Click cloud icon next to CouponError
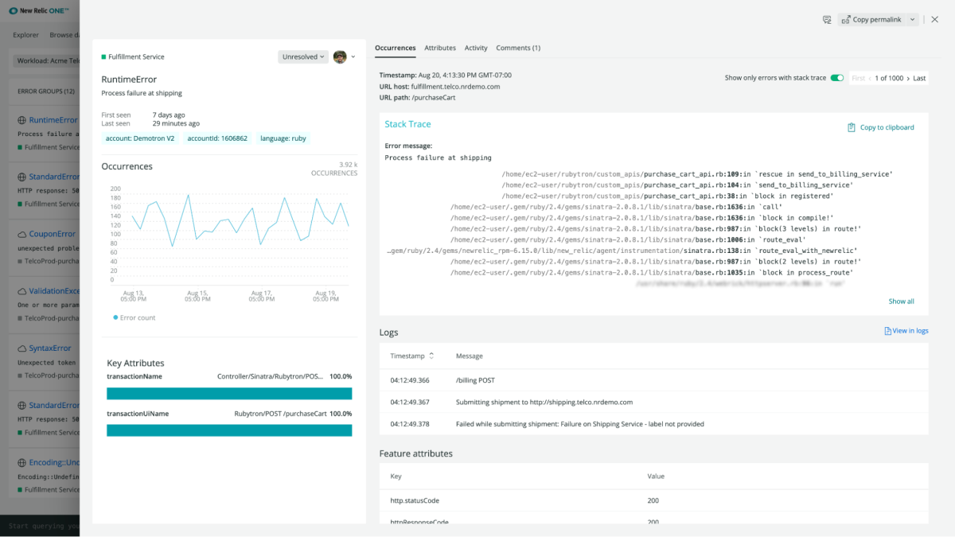The height and width of the screenshot is (537, 955). [22, 235]
